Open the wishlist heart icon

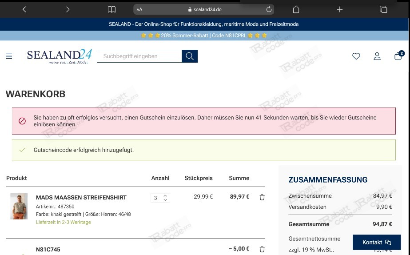click(356, 56)
